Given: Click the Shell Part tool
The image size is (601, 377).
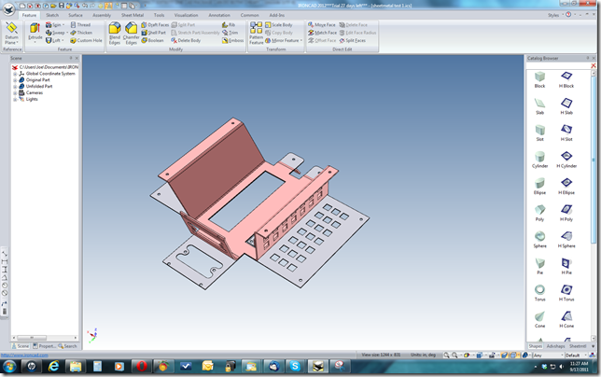Looking at the screenshot, I should click(155, 32).
